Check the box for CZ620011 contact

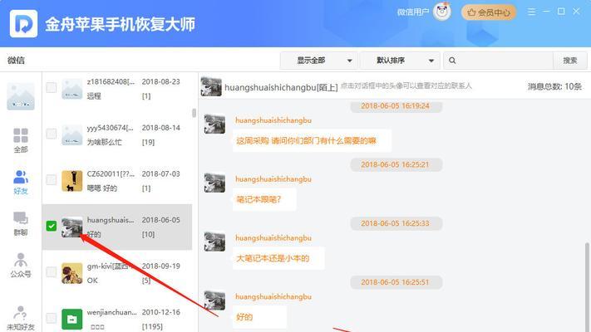pyautogui.click(x=52, y=179)
